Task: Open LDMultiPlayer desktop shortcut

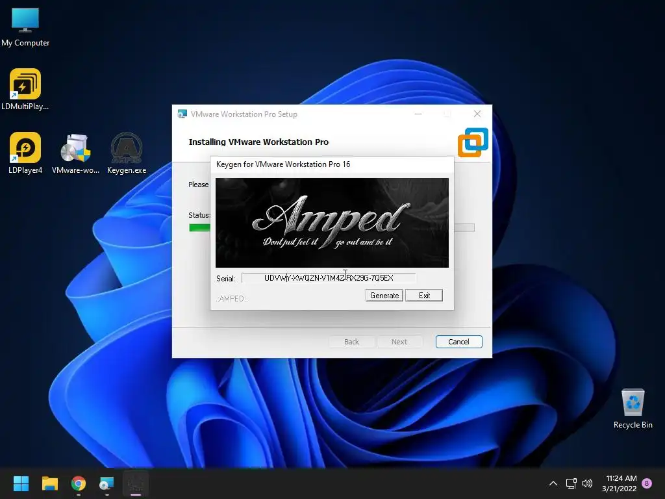Action: point(25,90)
